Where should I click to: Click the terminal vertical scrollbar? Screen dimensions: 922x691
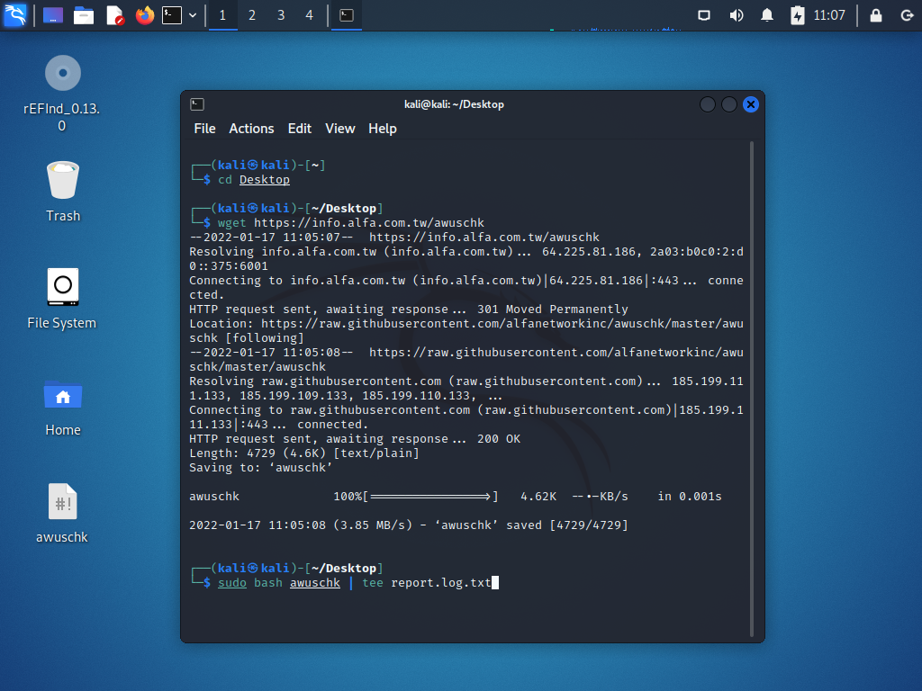[x=752, y=389]
